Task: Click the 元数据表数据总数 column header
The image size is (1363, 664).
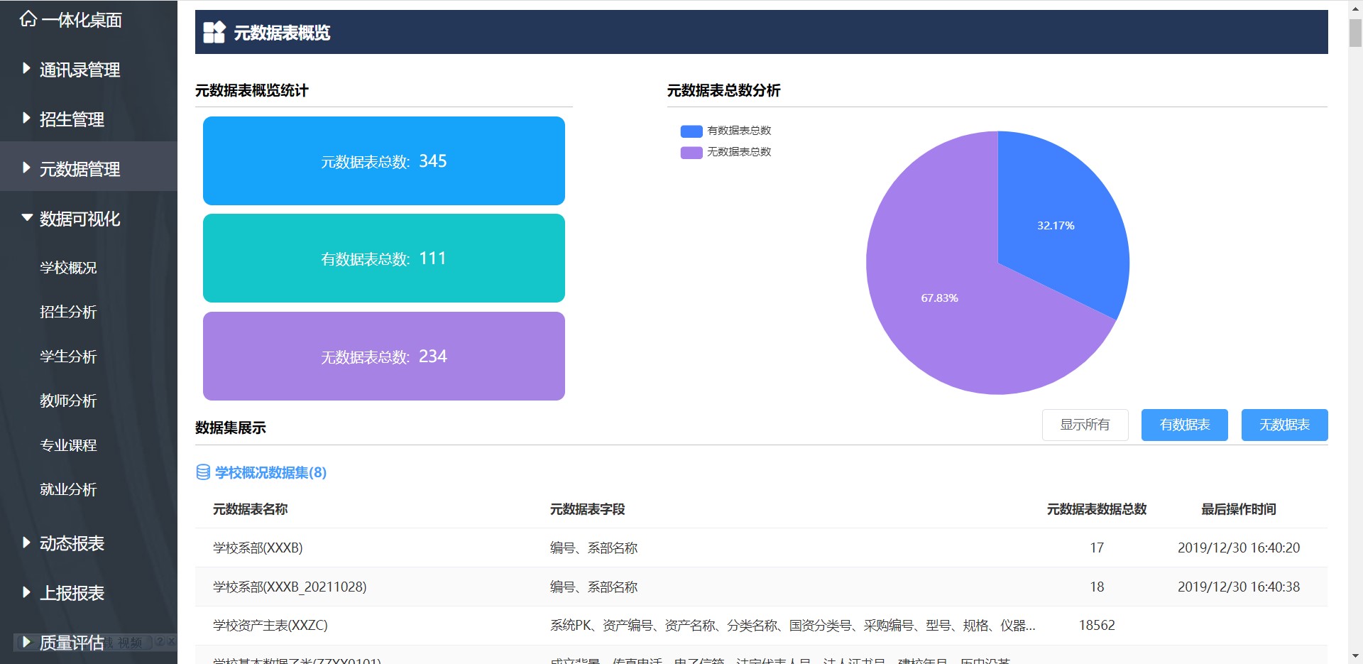Action: (x=1097, y=509)
